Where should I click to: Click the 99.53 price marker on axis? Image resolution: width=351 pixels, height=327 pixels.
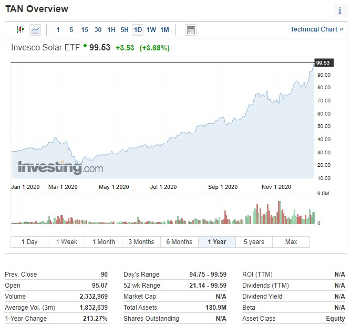pyautogui.click(x=324, y=63)
